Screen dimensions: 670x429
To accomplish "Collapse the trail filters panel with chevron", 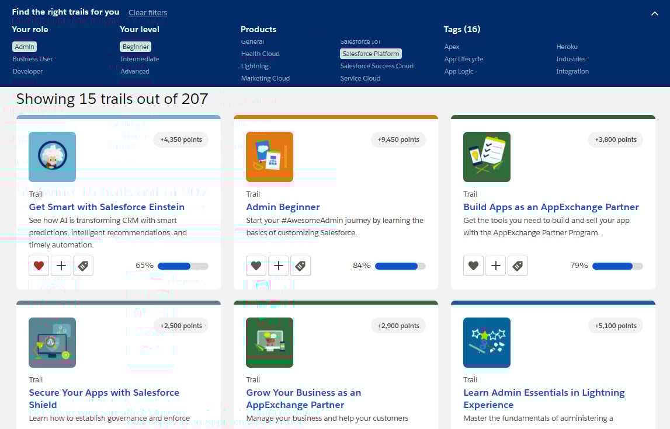I will click(x=655, y=13).
